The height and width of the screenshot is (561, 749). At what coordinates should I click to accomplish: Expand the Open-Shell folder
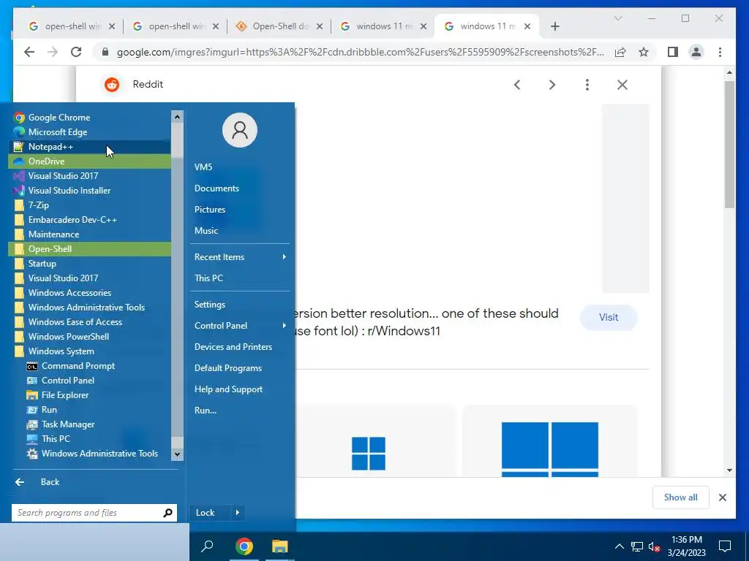(89, 249)
